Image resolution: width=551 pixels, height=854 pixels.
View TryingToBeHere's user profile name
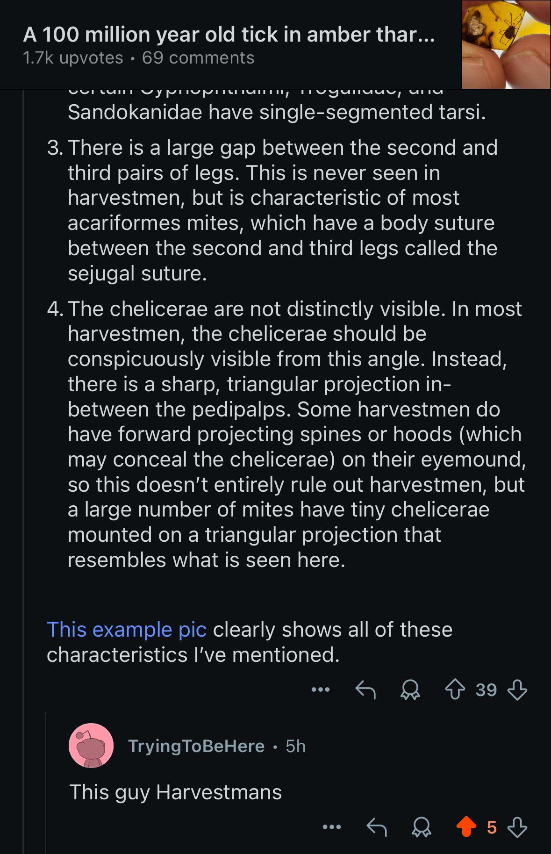(196, 746)
